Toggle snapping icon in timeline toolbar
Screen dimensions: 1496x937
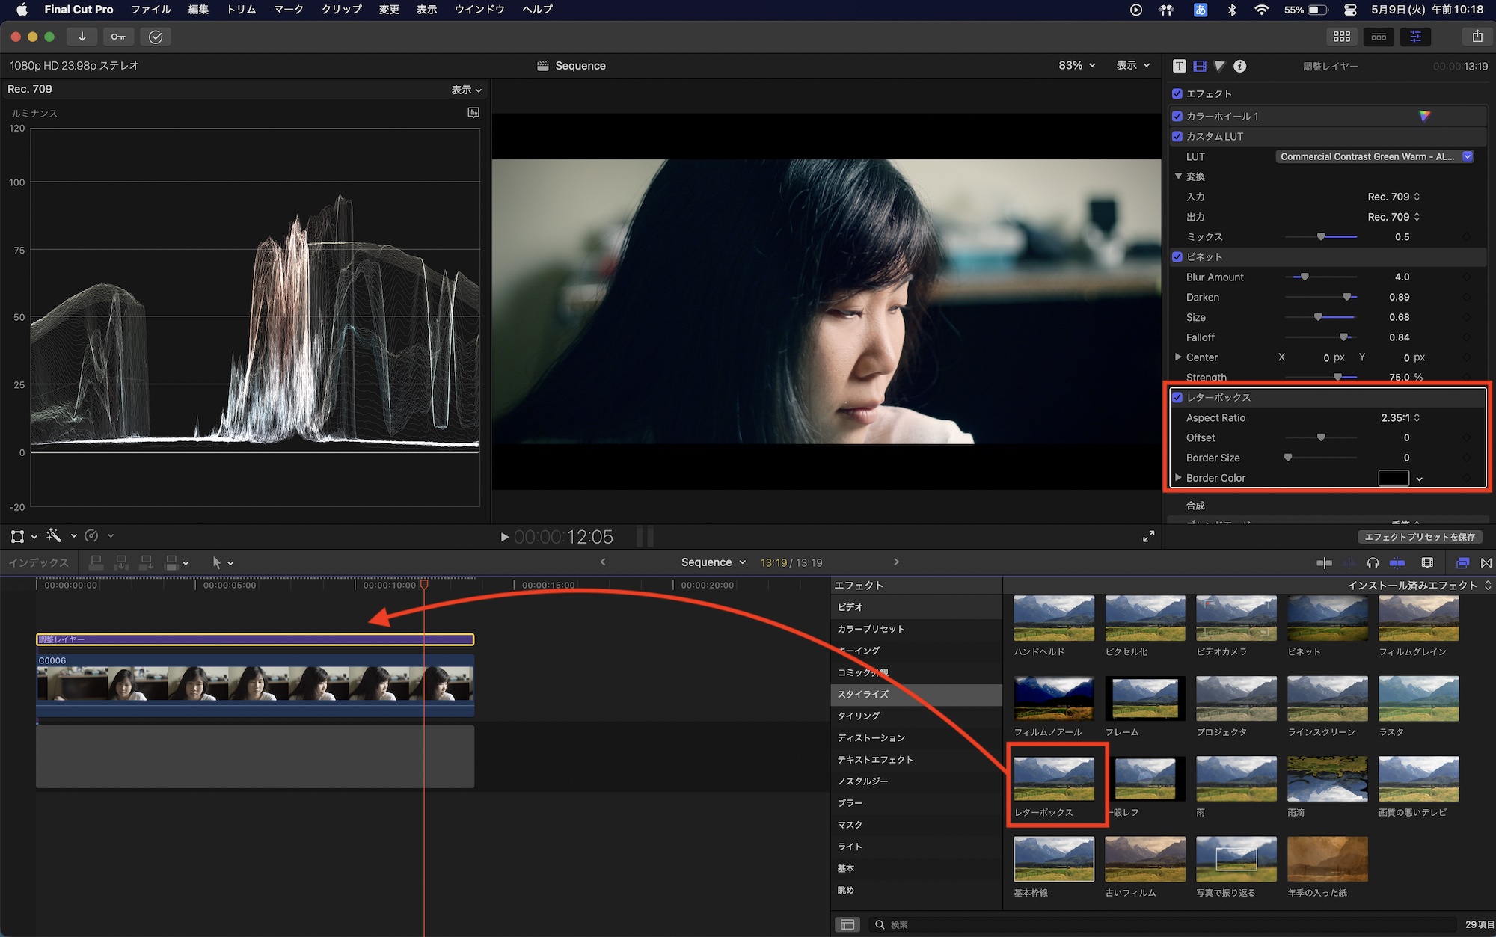pyautogui.click(x=1397, y=562)
